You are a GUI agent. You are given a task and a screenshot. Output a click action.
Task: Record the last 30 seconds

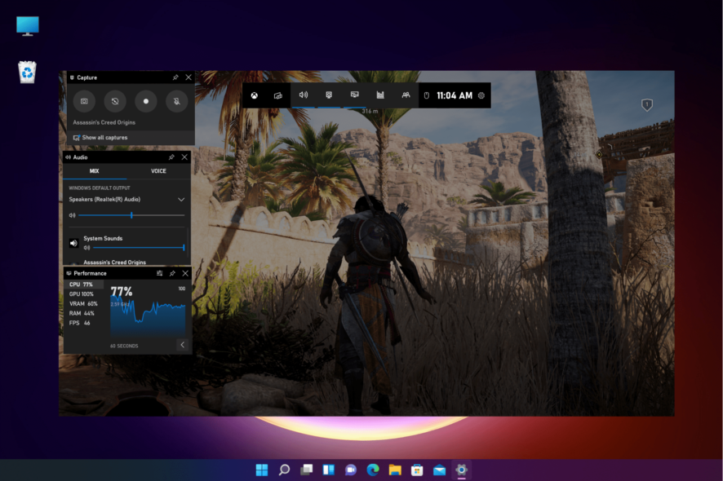click(x=115, y=101)
